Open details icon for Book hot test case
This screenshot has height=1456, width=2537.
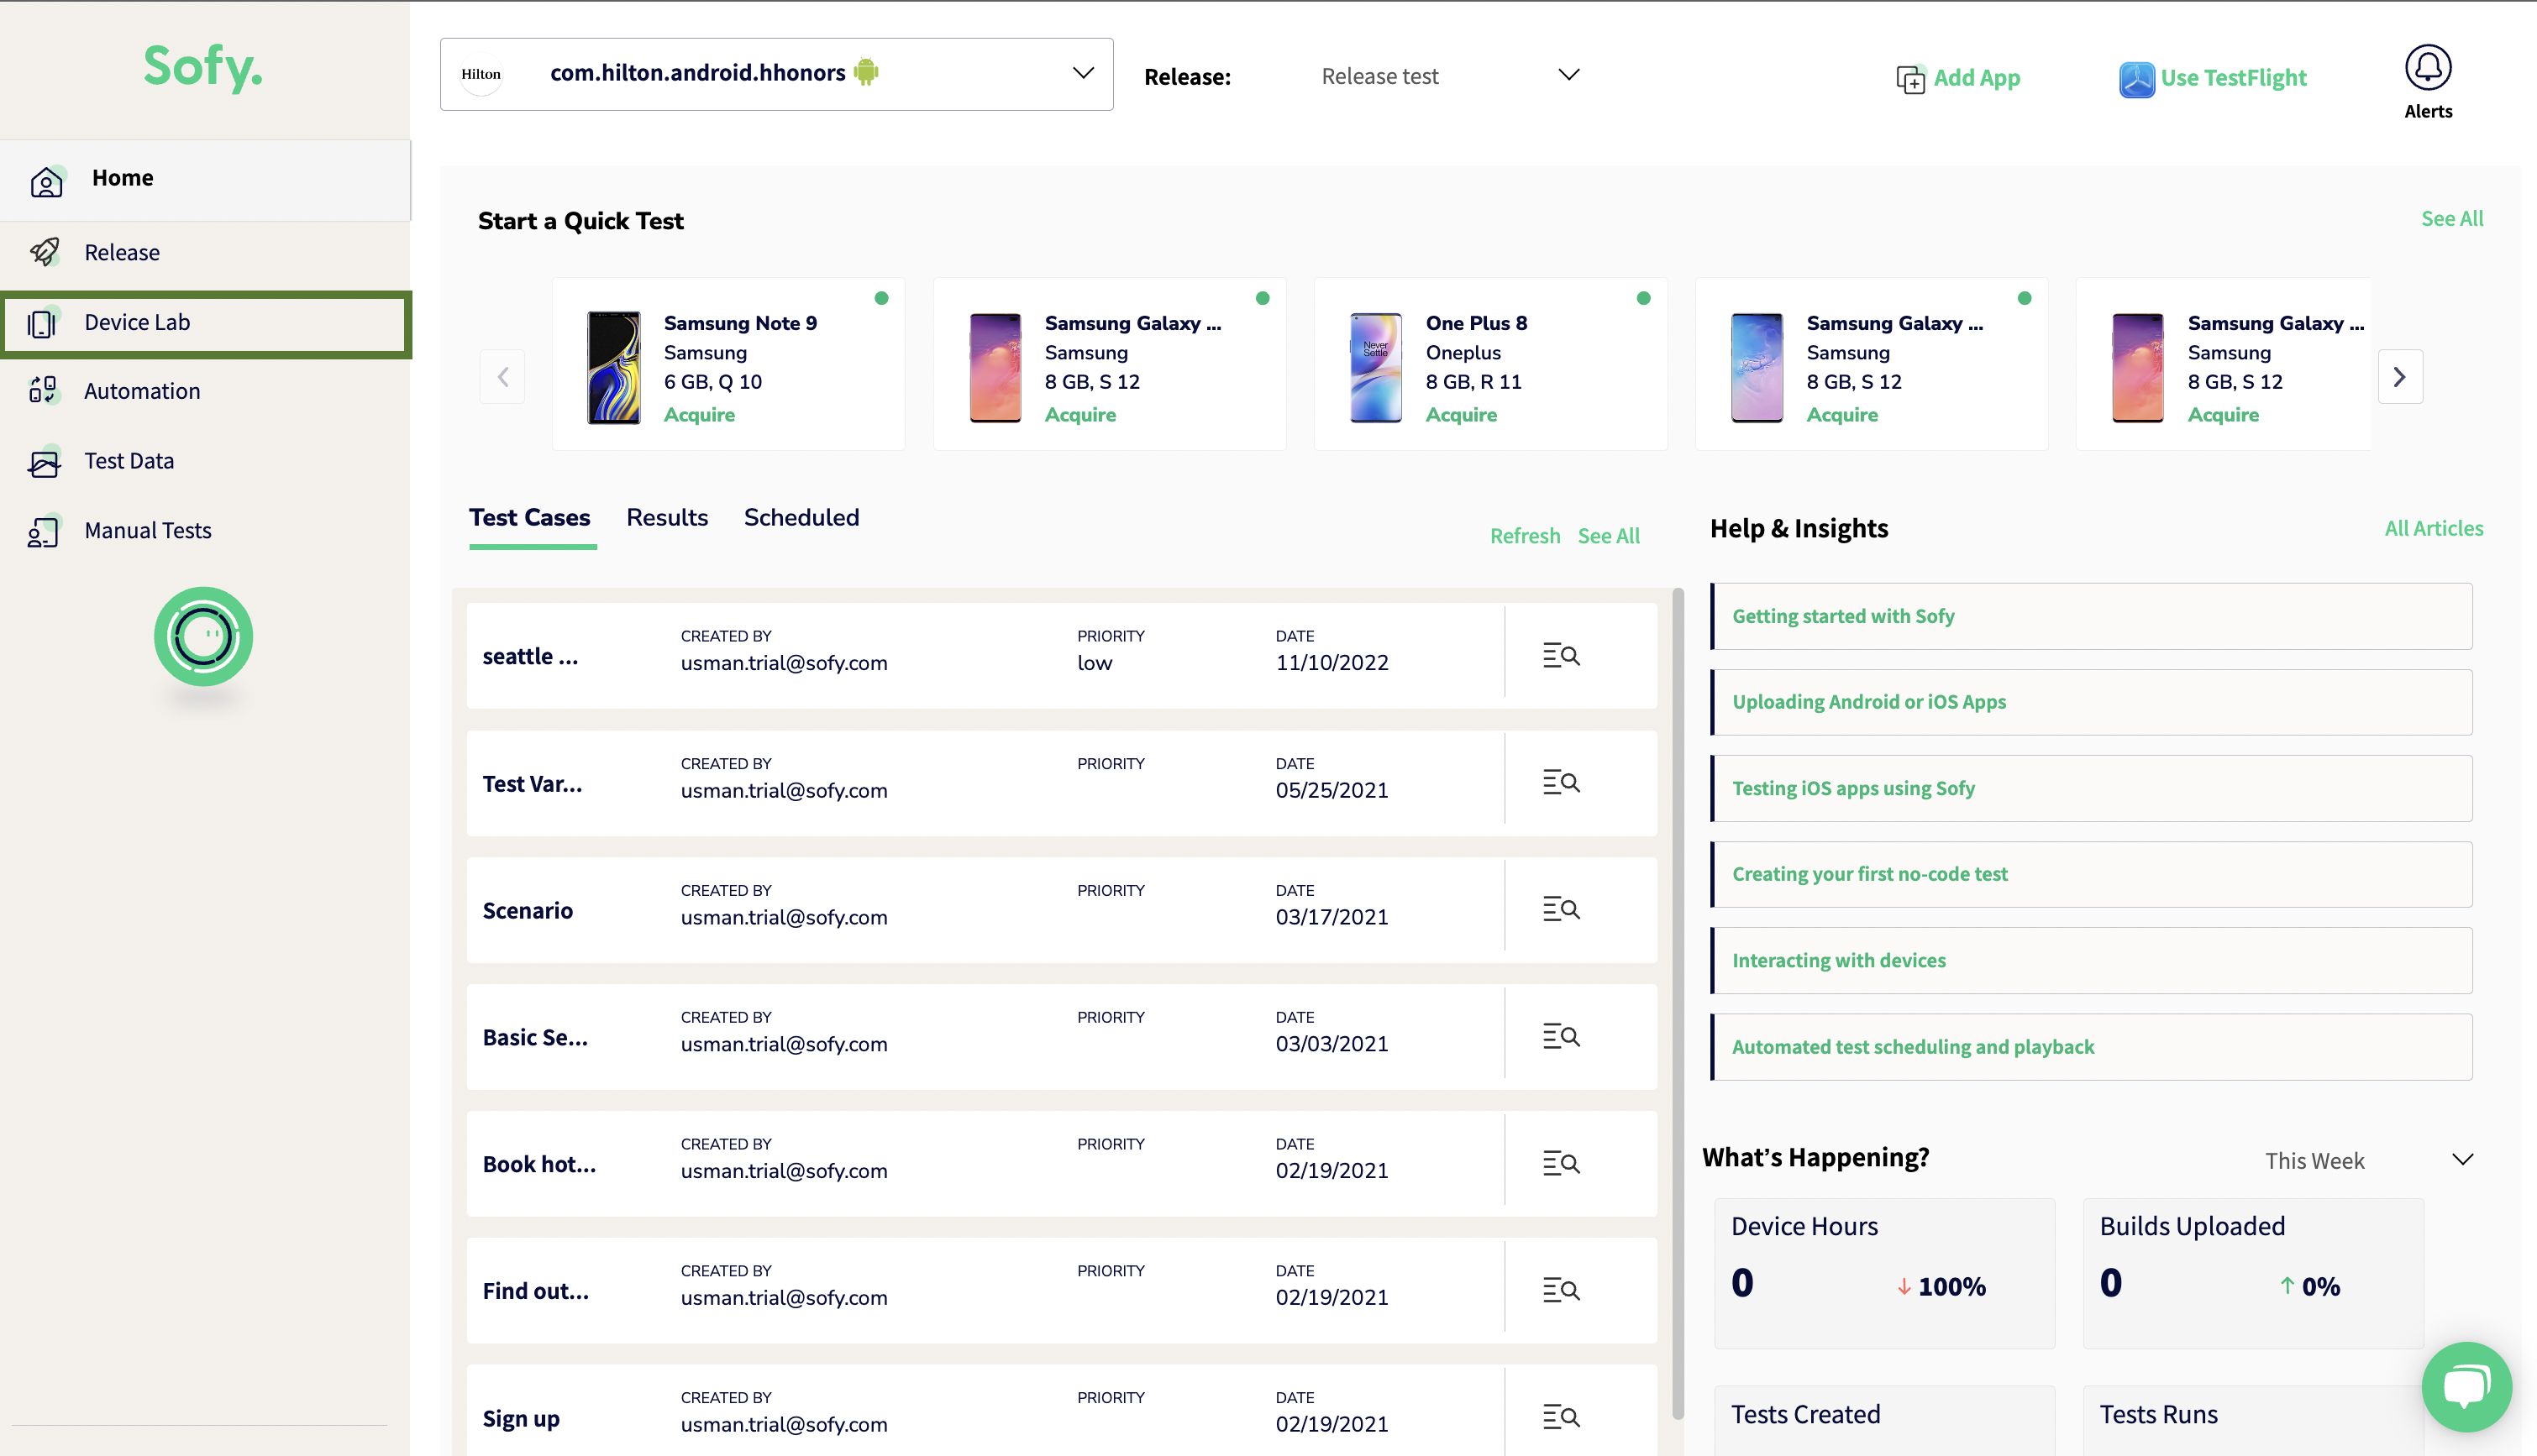tap(1561, 1164)
